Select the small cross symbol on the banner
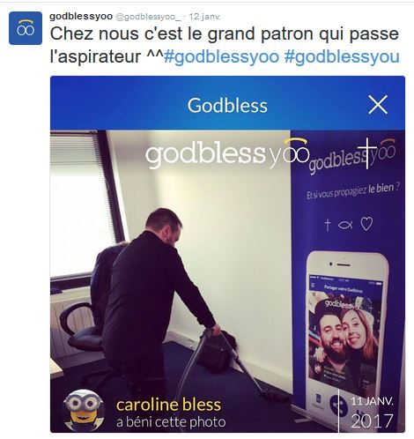 point(328,225)
